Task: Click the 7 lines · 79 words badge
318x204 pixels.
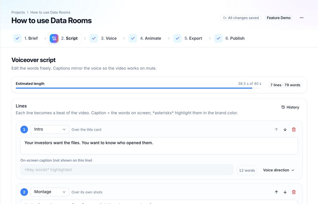Action: (x=285, y=85)
